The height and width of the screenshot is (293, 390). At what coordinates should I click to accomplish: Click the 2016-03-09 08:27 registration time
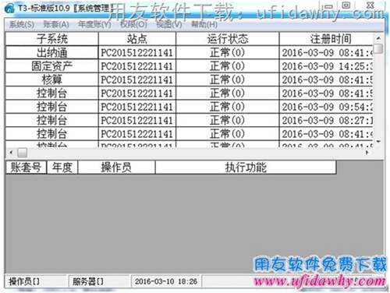point(326,120)
